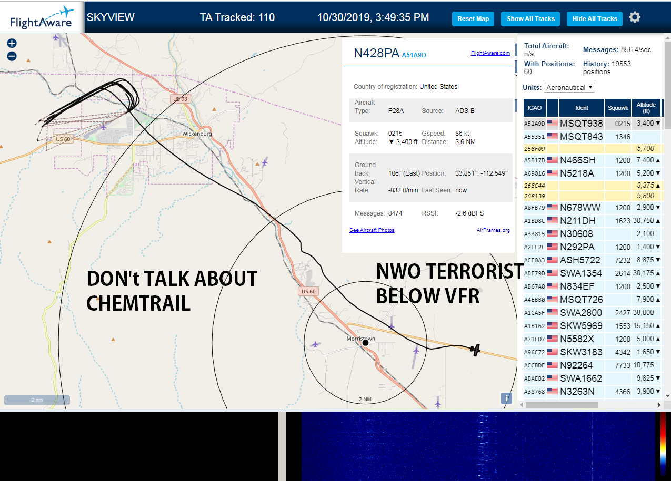Click the US flag in MSQT938 row
The image size is (671, 481).
tap(553, 124)
